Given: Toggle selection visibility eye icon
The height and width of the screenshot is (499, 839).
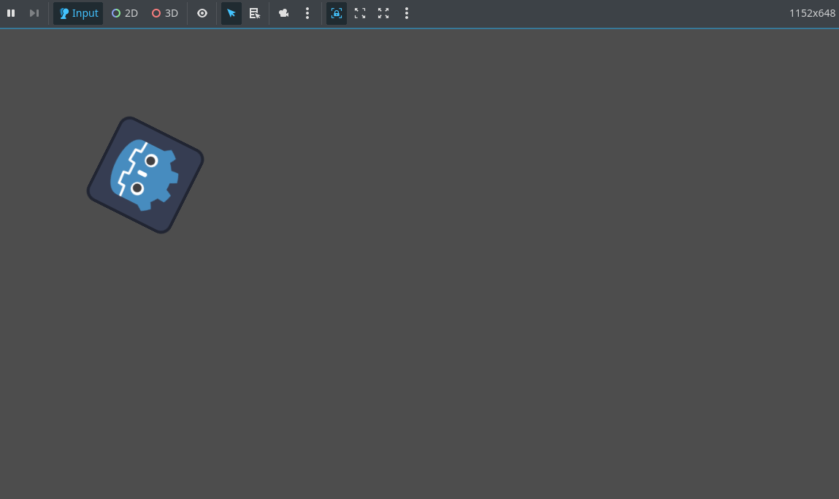Looking at the screenshot, I should [x=202, y=13].
